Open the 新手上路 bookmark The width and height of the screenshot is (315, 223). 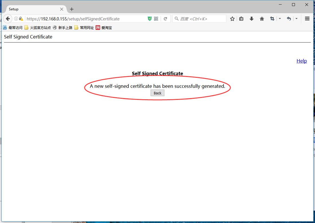click(63, 28)
